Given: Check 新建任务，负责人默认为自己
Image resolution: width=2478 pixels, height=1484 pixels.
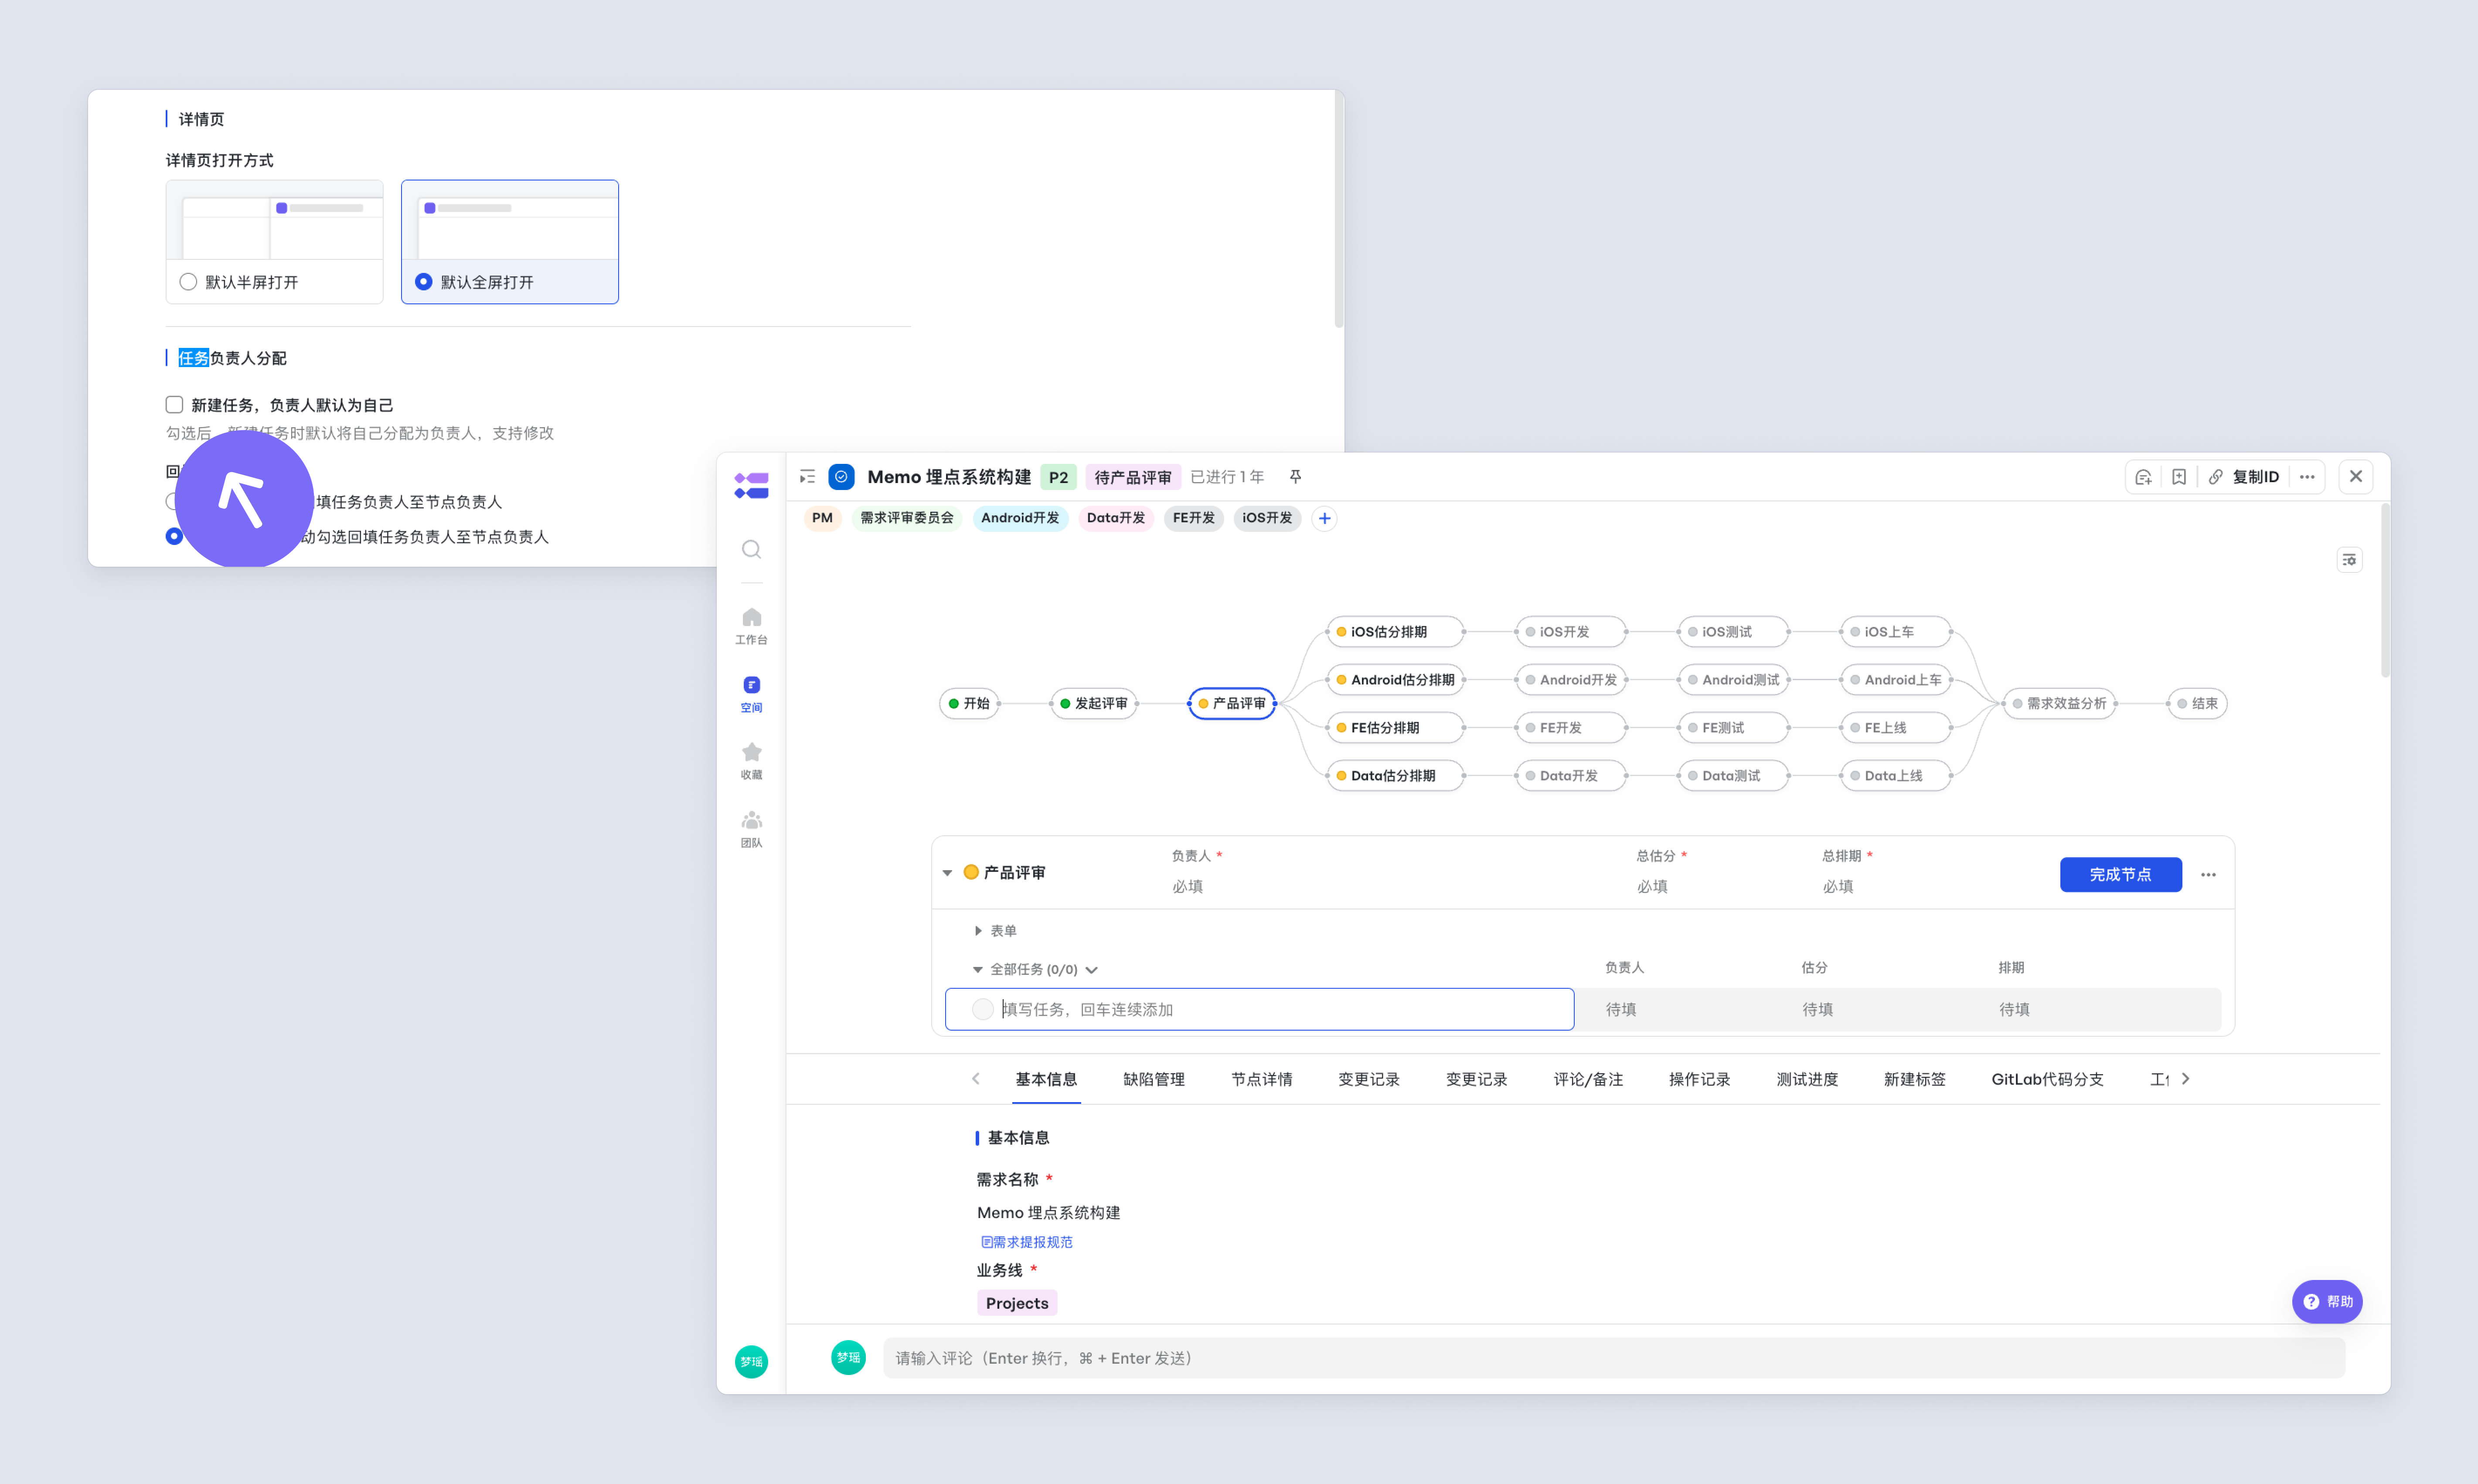Looking at the screenshot, I should 174,405.
